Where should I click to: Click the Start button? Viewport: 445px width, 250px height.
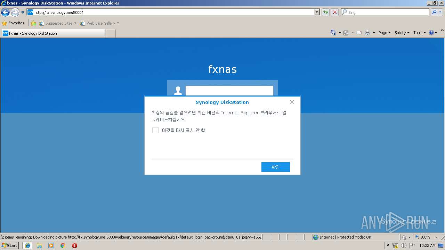10,245
